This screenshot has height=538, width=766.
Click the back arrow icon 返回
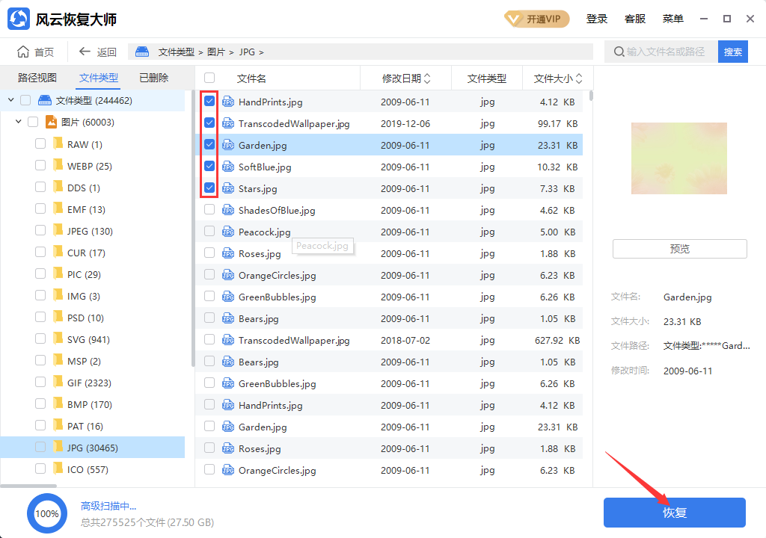coord(85,52)
